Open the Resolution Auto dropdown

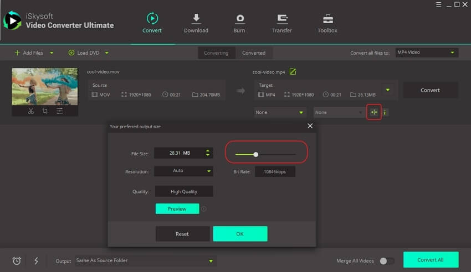click(x=183, y=171)
